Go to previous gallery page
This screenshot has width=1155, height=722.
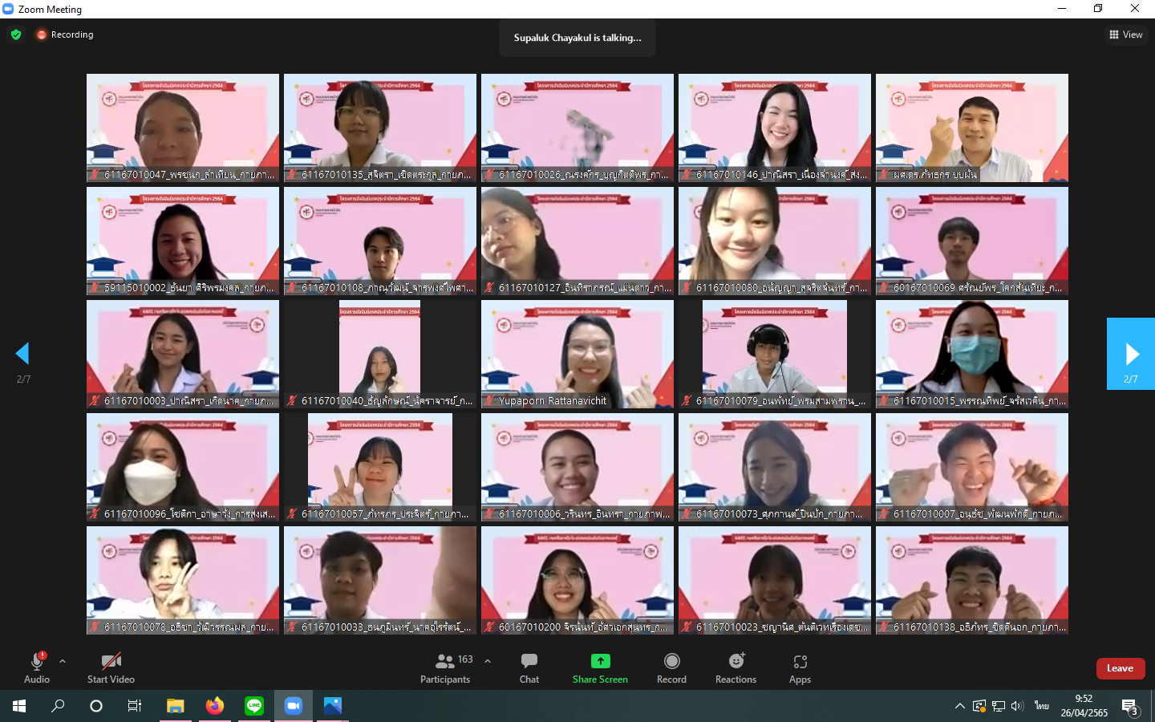tap(22, 354)
